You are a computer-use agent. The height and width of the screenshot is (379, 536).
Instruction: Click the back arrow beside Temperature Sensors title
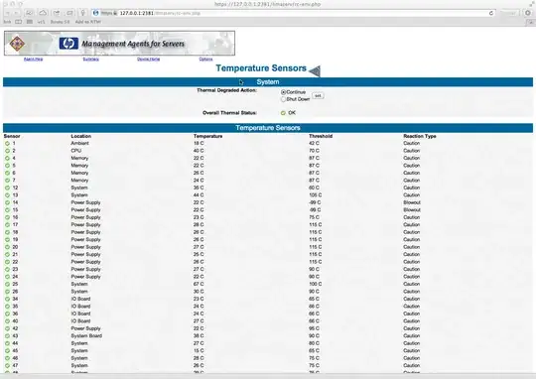tap(315, 70)
